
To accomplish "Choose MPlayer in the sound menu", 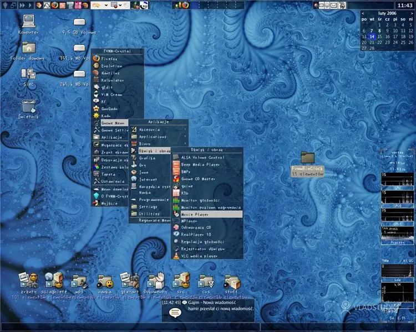I will (207, 221).
